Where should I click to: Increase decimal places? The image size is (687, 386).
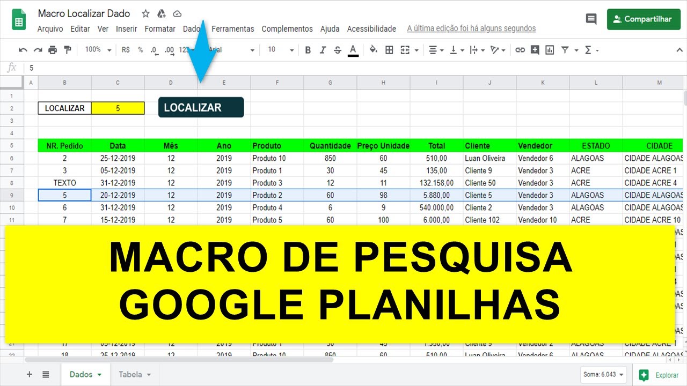pyautogui.click(x=169, y=50)
